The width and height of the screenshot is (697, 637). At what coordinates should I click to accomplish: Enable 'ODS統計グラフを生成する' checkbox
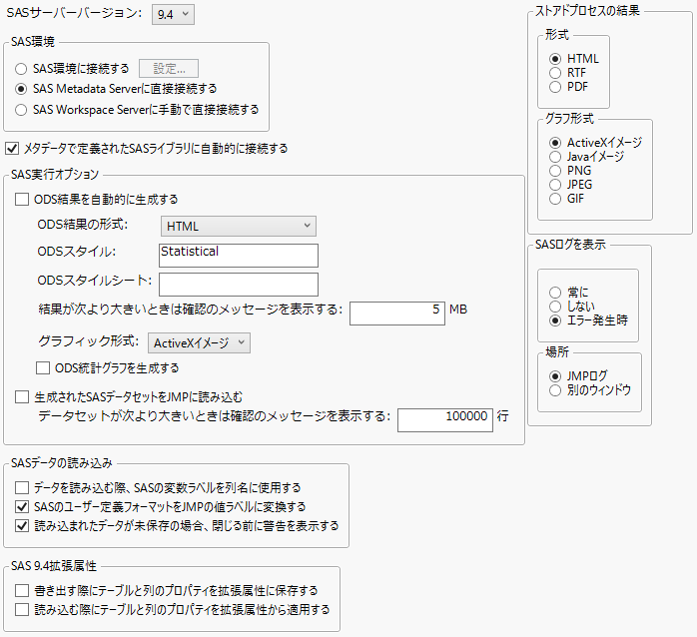(43, 368)
